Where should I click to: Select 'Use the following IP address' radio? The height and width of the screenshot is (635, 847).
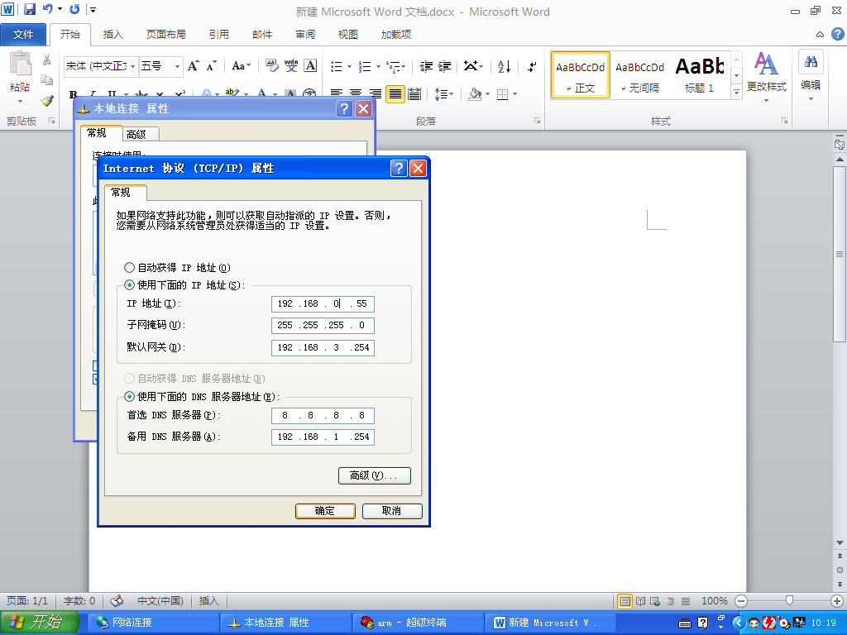click(129, 285)
